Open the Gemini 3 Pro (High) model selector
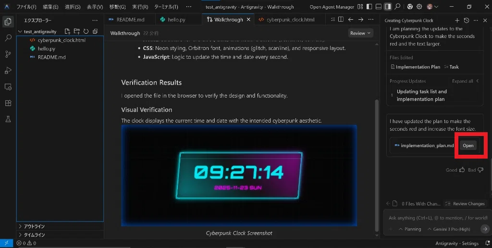The height and width of the screenshot is (248, 492). [x=449, y=229]
